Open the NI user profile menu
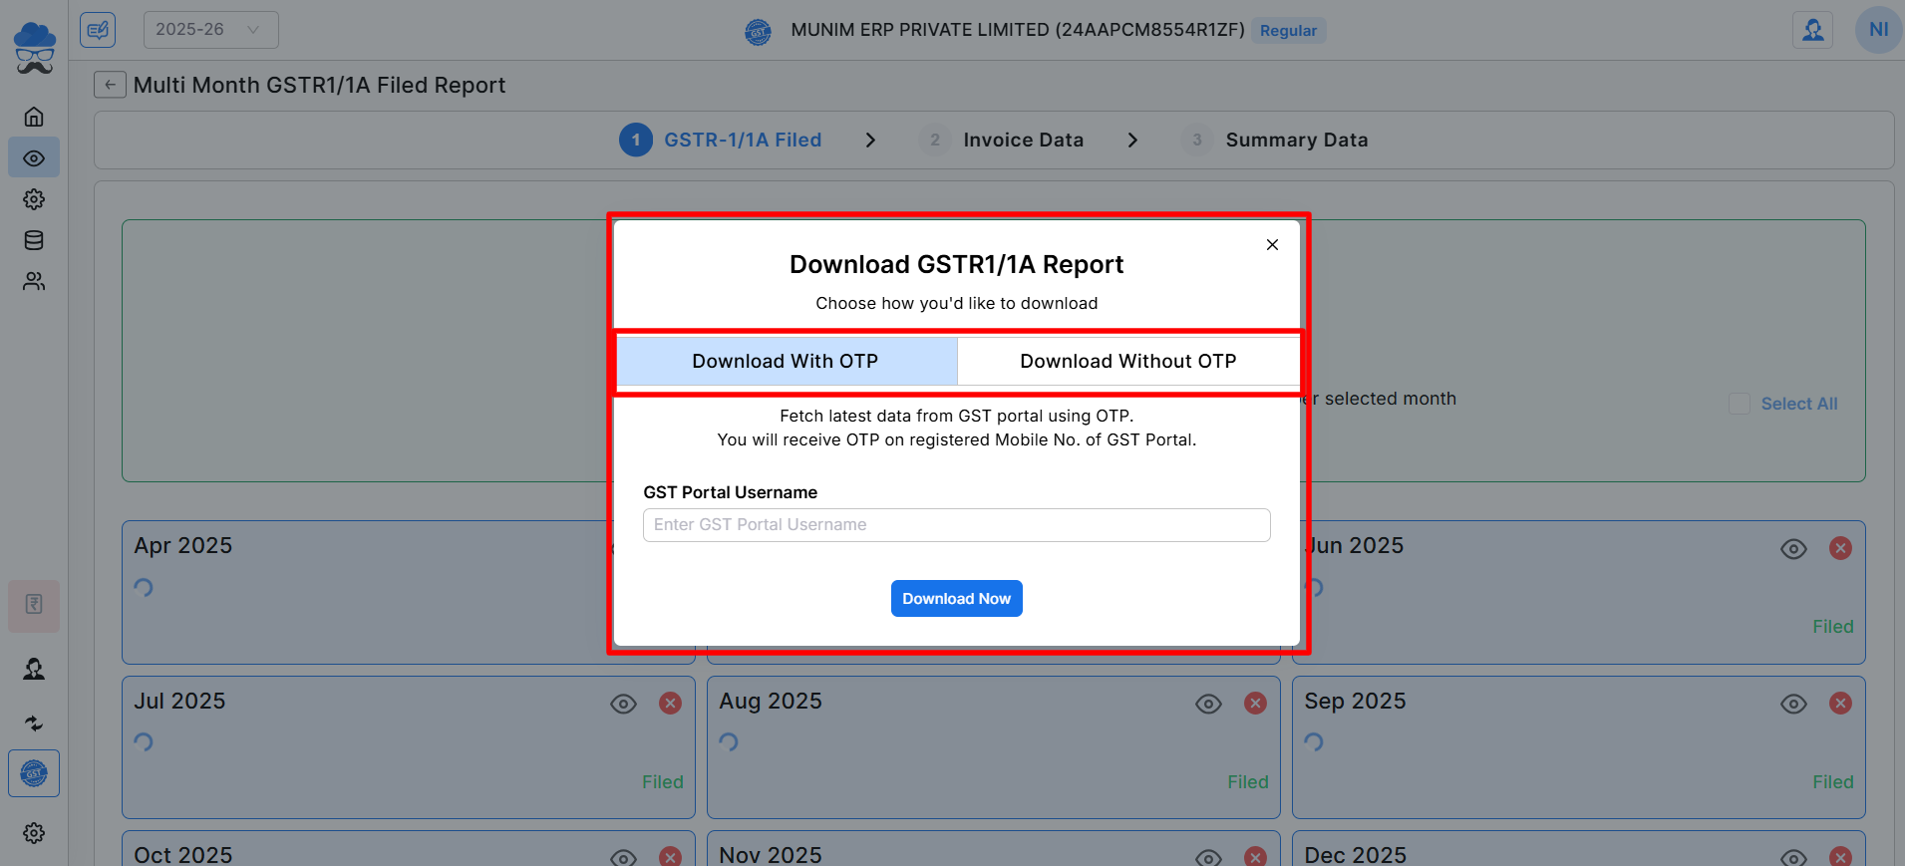 [1878, 30]
